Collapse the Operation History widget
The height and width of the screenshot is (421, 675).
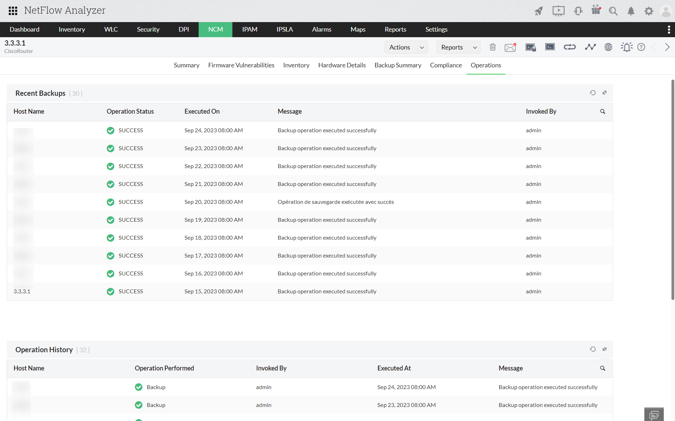(605, 349)
